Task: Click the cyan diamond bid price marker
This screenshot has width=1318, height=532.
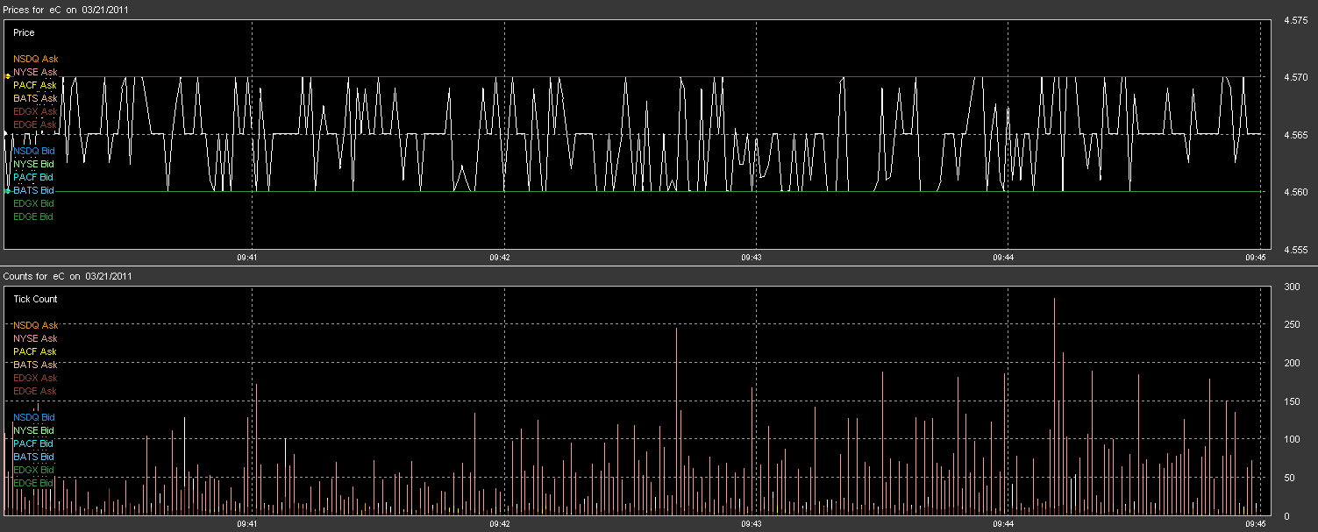Action: coord(7,191)
